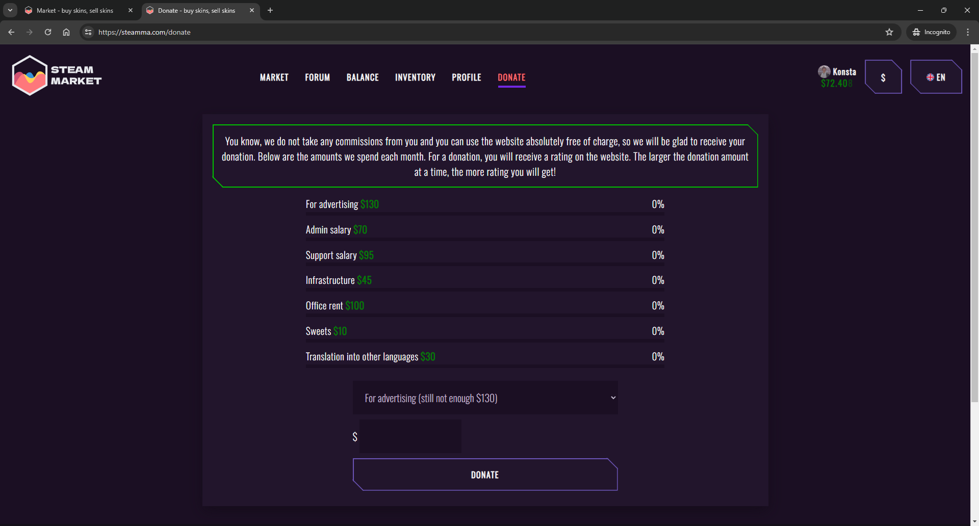This screenshot has width=979, height=526.
Task: Open the EN language selector
Action: [936, 77]
